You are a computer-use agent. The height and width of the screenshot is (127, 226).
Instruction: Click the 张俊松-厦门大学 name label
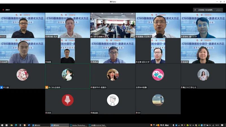click(x=189, y=37)
